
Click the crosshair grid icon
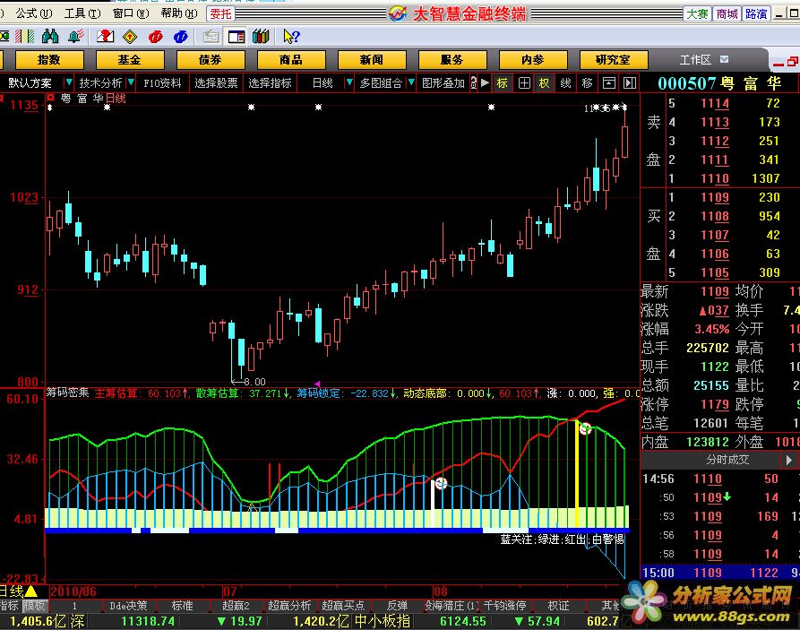(x=524, y=82)
